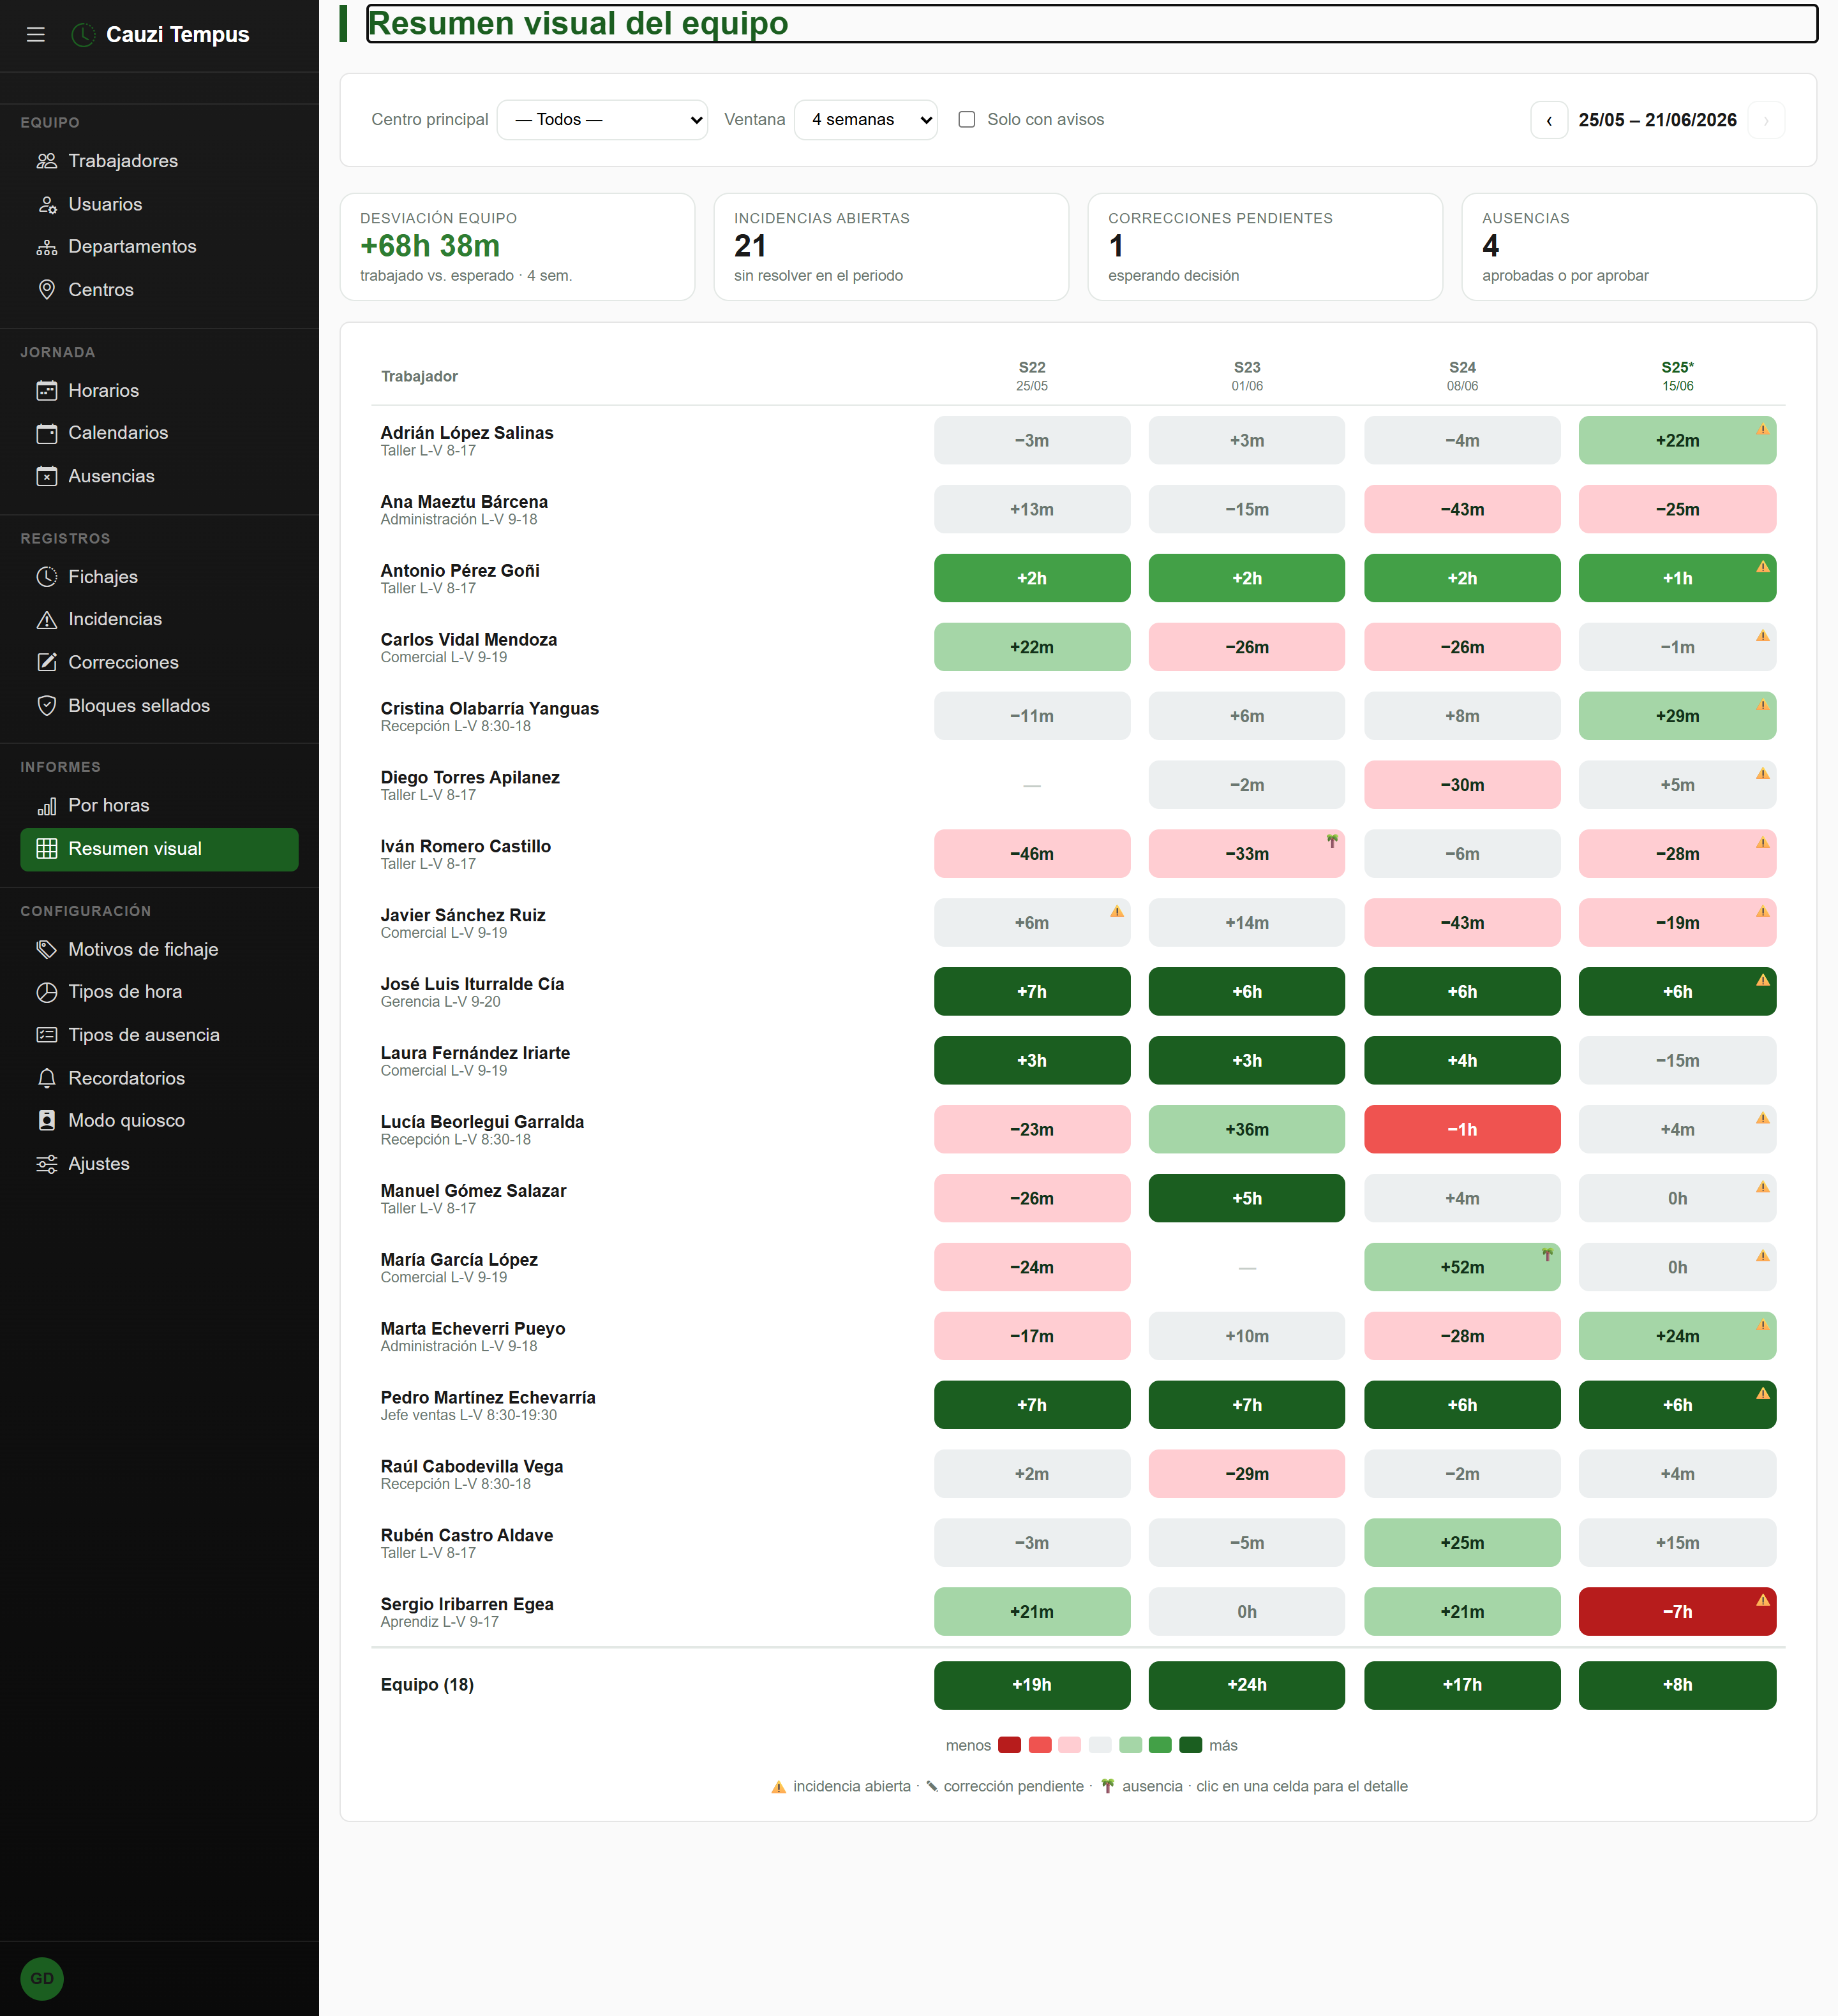Screen dimensions: 1838x2016
Task: Click the S25* column header
Action: coord(1677,376)
